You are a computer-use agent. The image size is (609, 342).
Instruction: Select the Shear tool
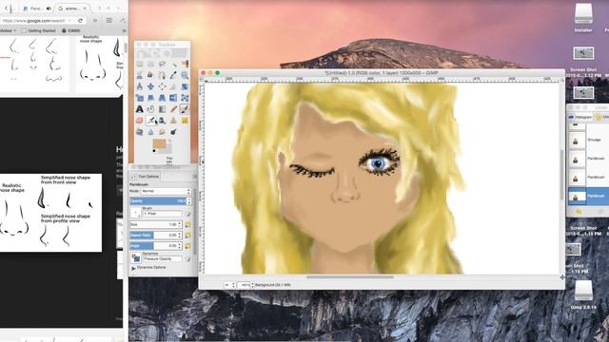click(x=150, y=98)
